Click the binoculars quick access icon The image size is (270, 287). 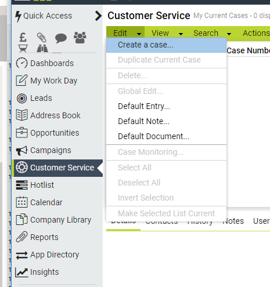[x=42, y=49]
